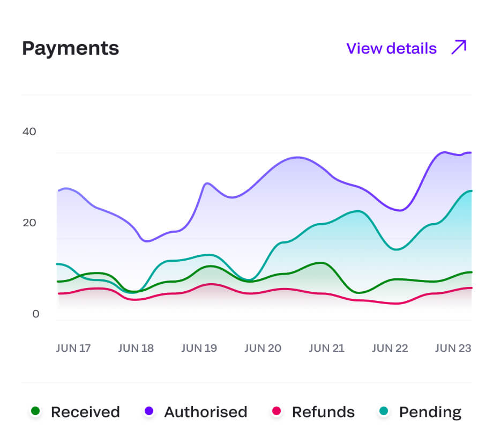Hide the Refunds series via its label

(x=323, y=412)
